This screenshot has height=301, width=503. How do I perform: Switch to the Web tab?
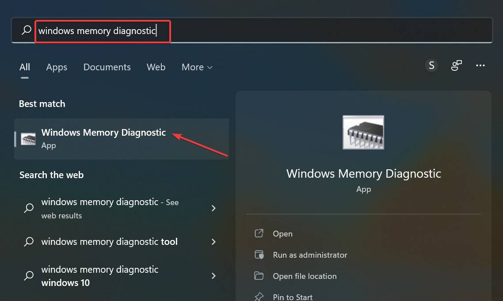pos(156,67)
